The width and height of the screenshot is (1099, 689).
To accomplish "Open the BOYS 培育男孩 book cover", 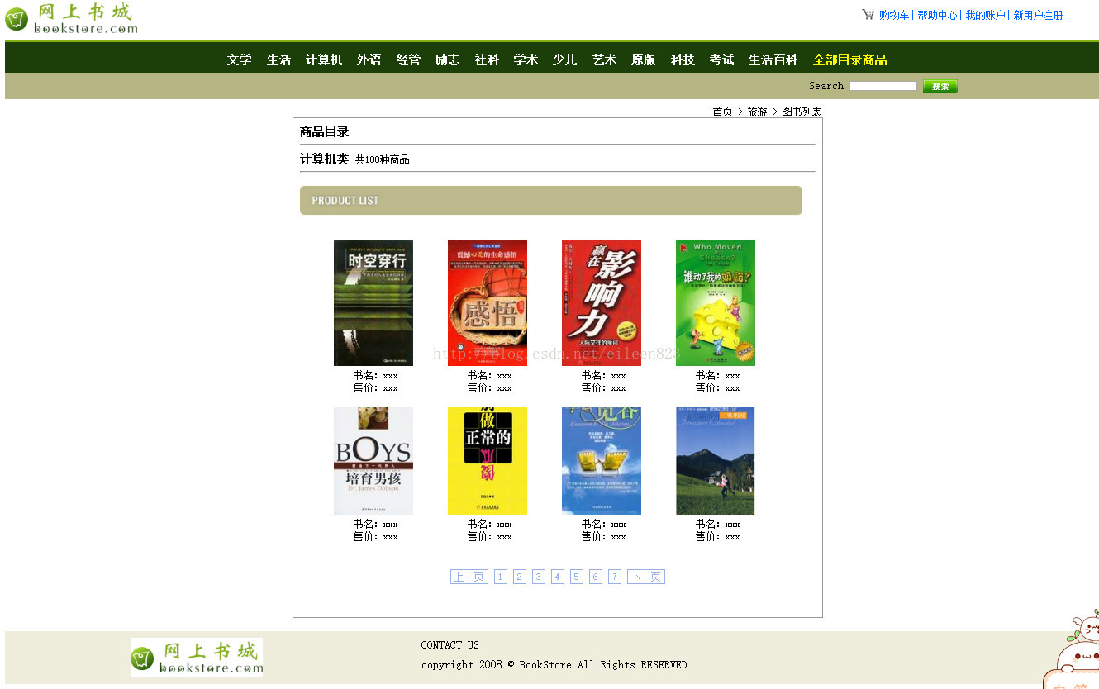I will pyautogui.click(x=373, y=461).
